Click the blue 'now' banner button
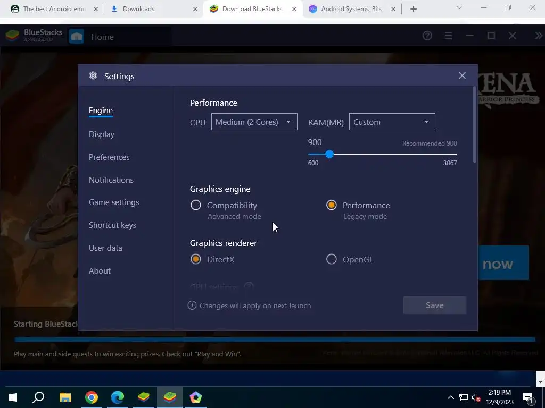545x408 pixels. (x=503, y=263)
